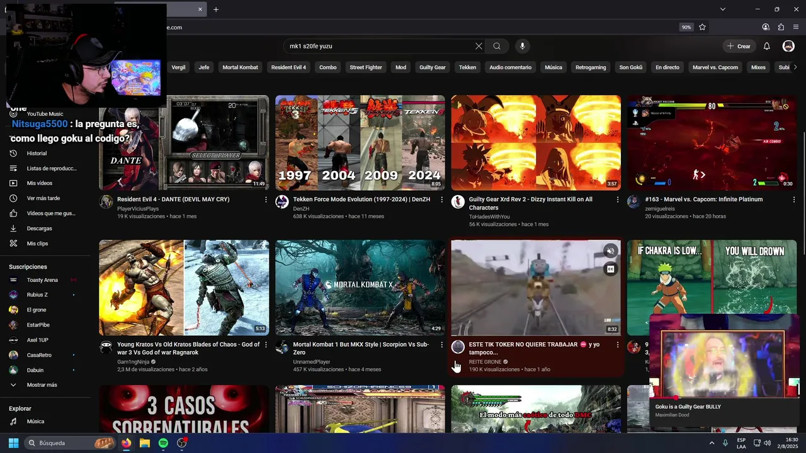The image size is (806, 453).
Task: Open options for Young Kratos Vs Old Kratos
Action: point(266,345)
